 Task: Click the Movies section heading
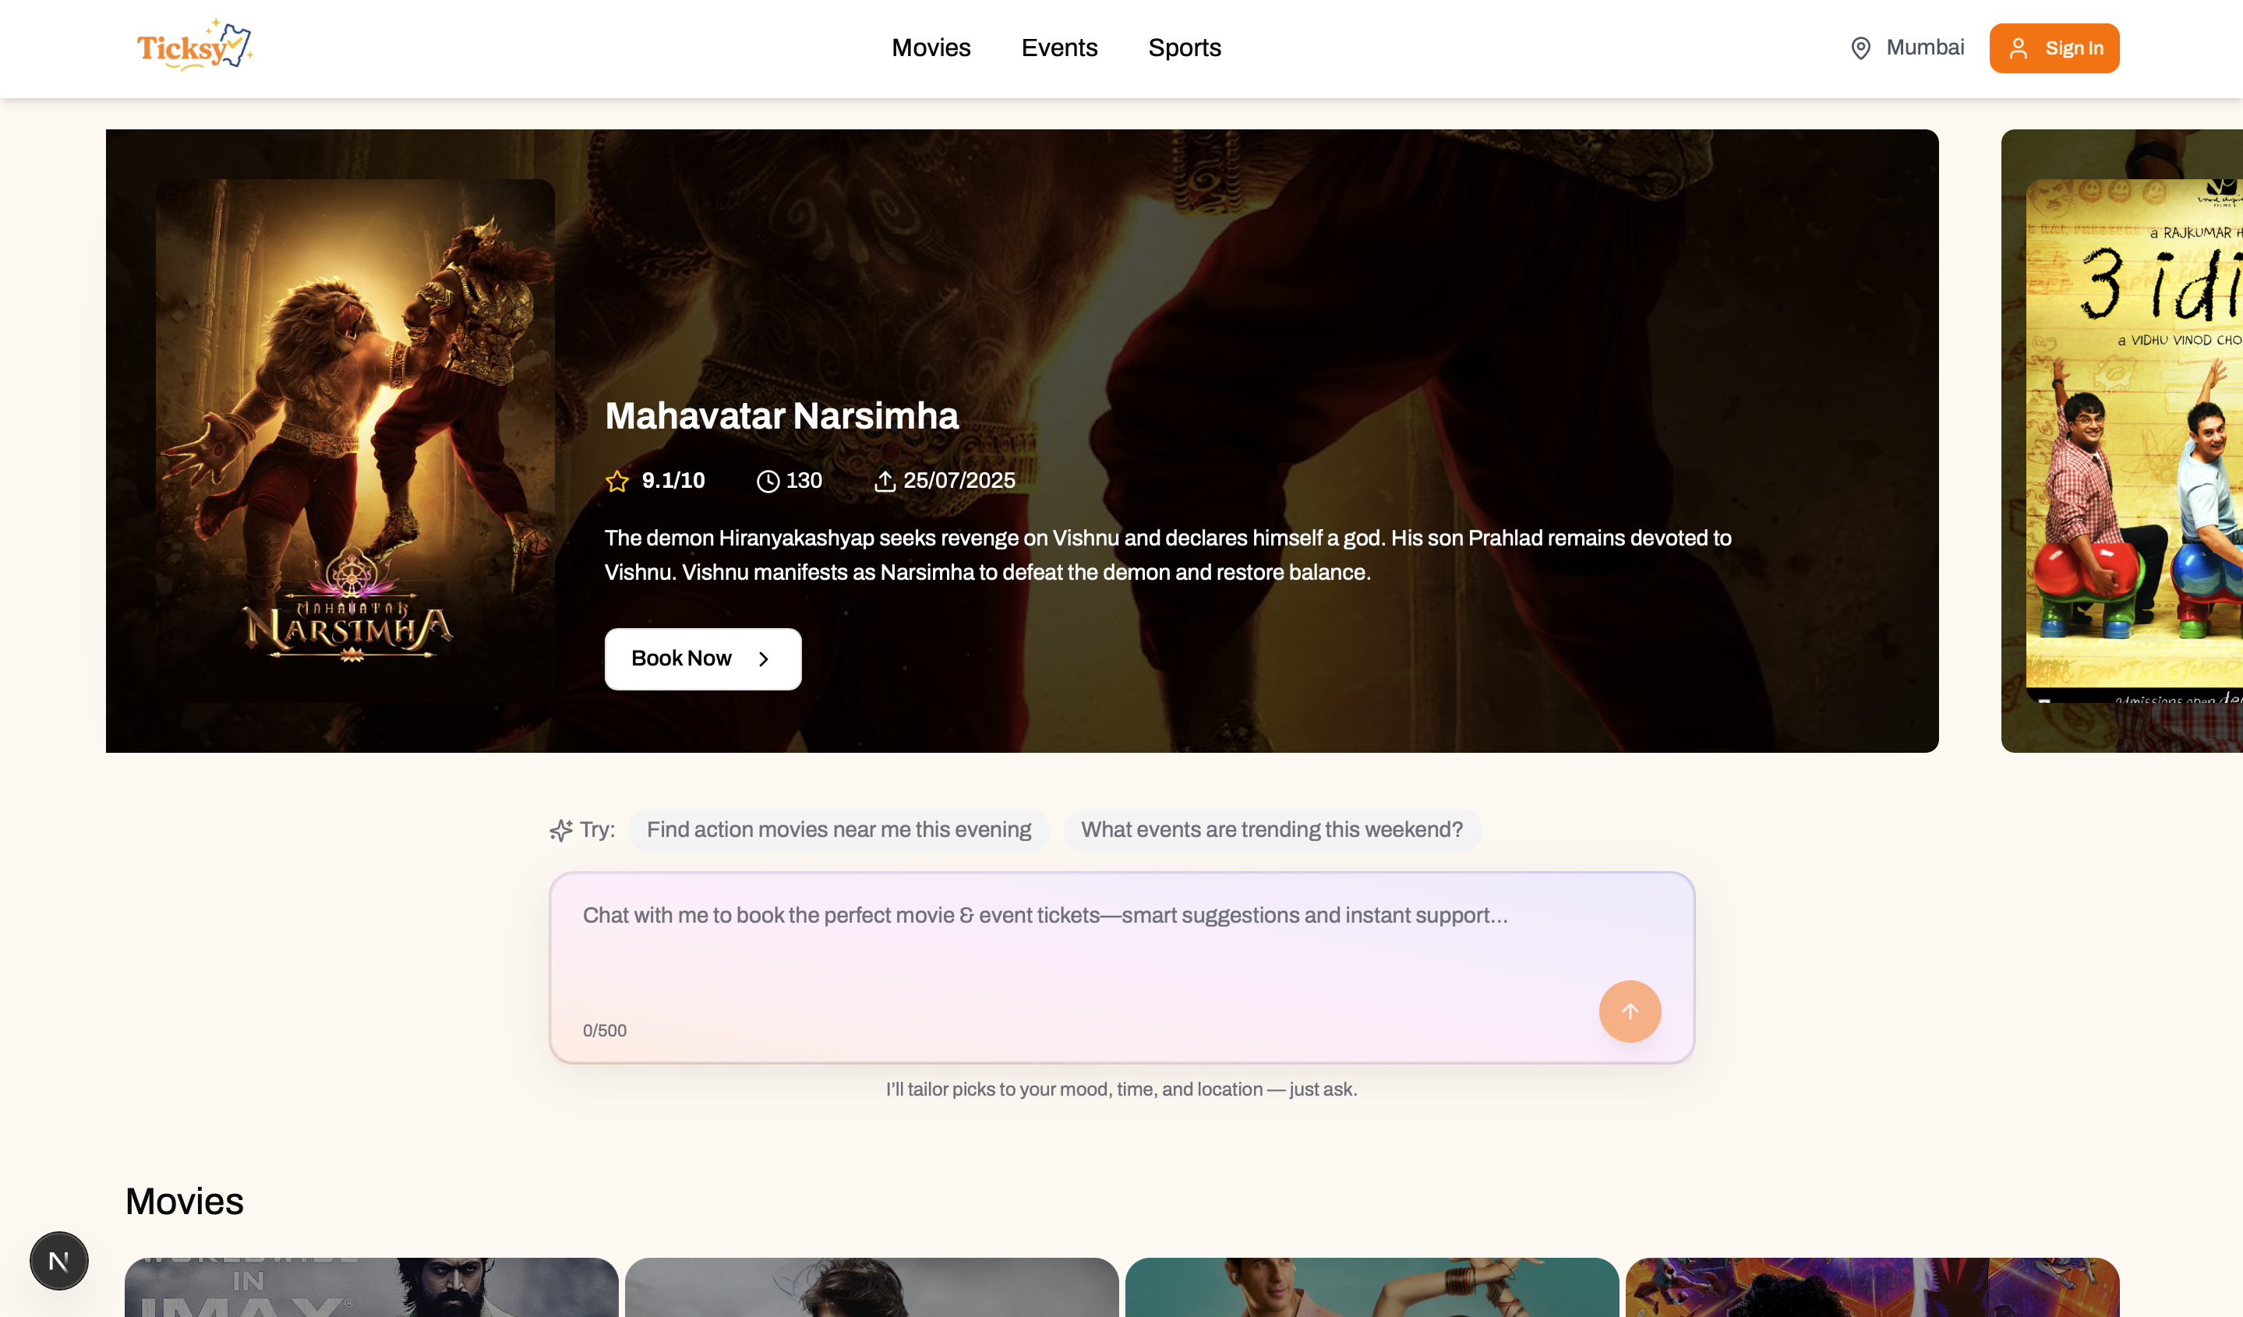[x=184, y=1202]
